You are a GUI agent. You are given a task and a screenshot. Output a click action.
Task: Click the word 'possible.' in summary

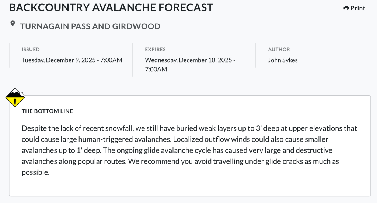click(36, 172)
